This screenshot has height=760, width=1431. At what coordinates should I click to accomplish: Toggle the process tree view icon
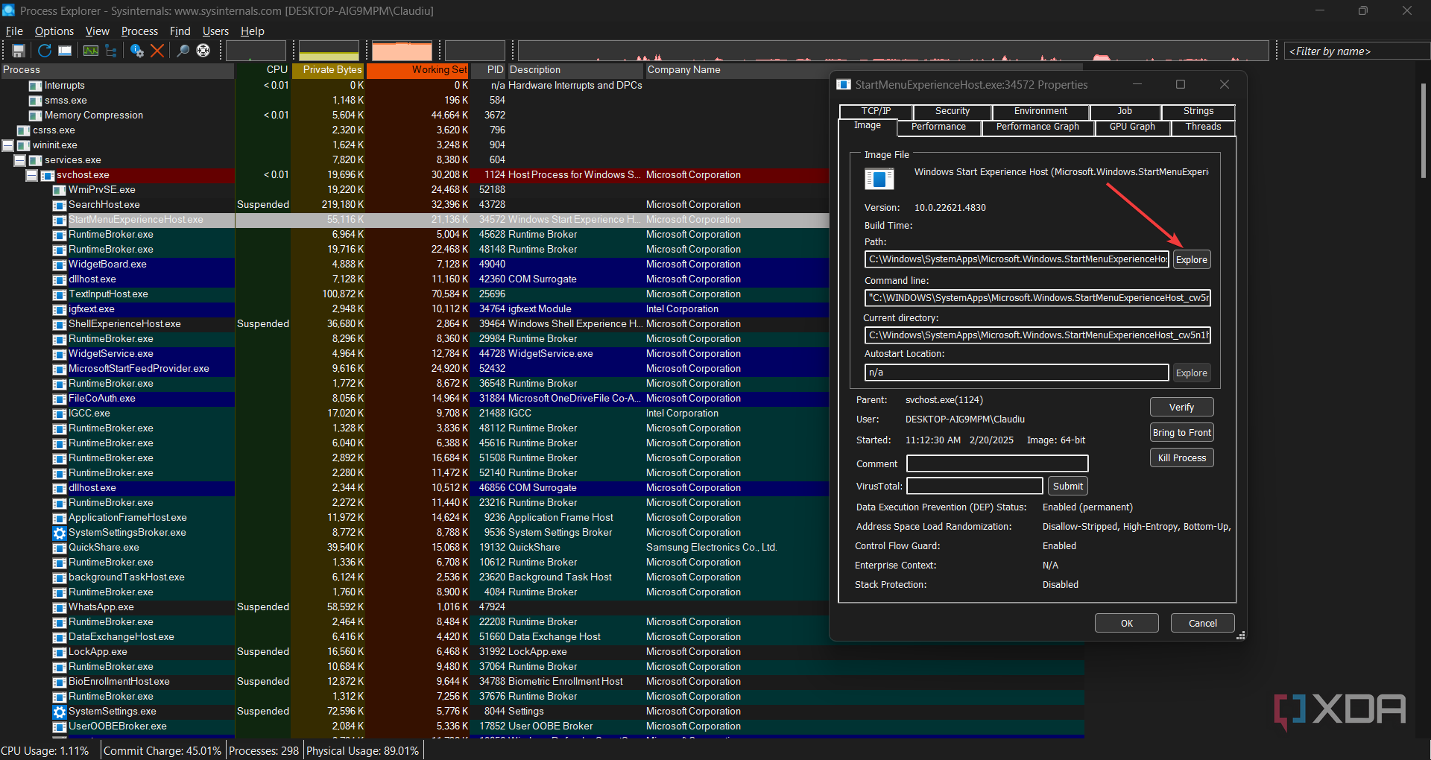point(112,51)
